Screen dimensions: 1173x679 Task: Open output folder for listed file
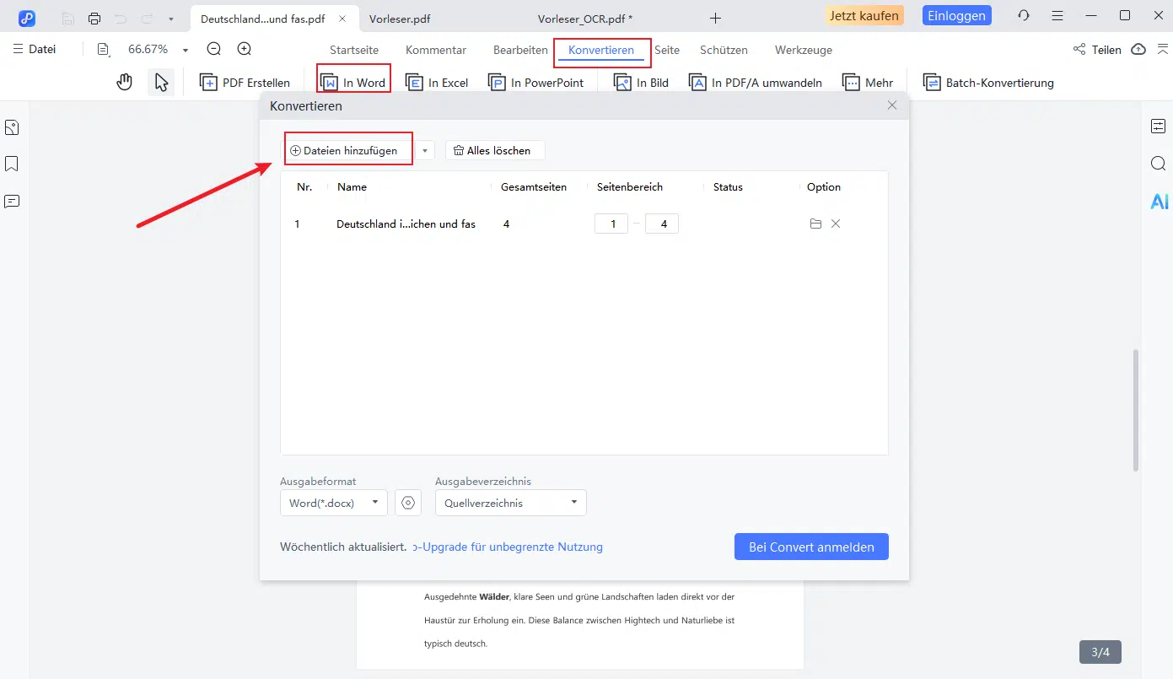point(815,224)
